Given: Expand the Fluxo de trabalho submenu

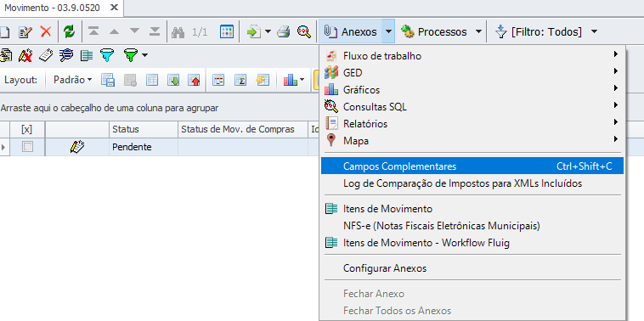Looking at the screenshot, I should (x=472, y=55).
